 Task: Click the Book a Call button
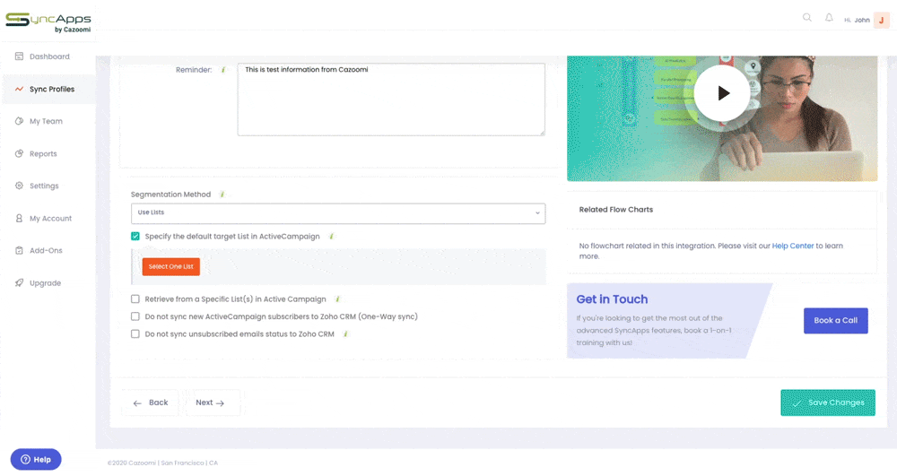coord(836,321)
